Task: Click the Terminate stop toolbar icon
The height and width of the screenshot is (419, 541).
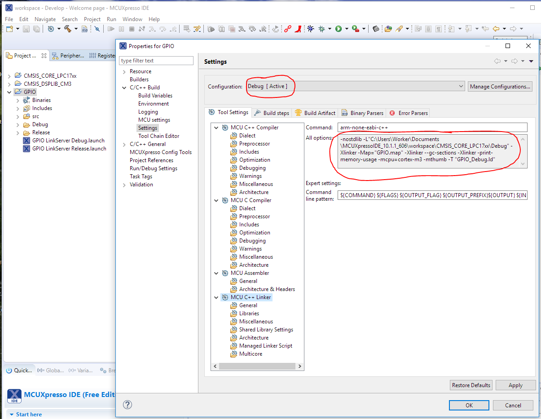Action: pos(132,29)
